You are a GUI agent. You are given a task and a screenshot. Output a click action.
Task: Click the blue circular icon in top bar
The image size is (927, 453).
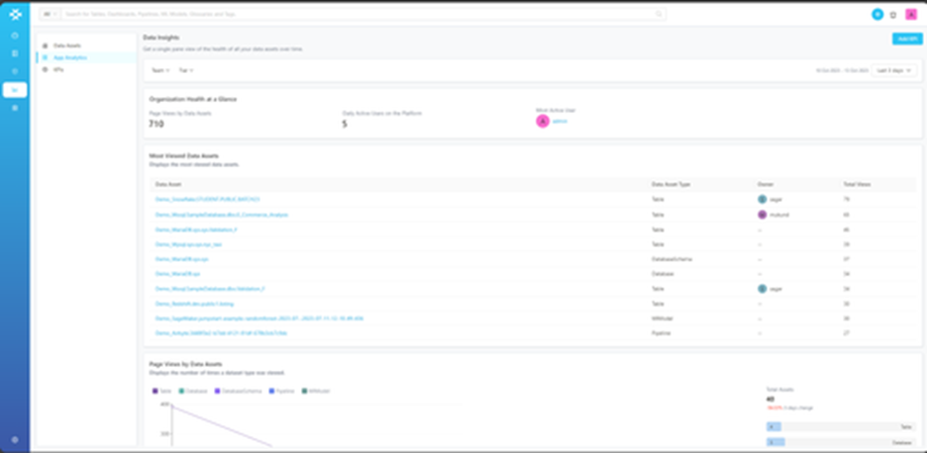[x=876, y=15]
